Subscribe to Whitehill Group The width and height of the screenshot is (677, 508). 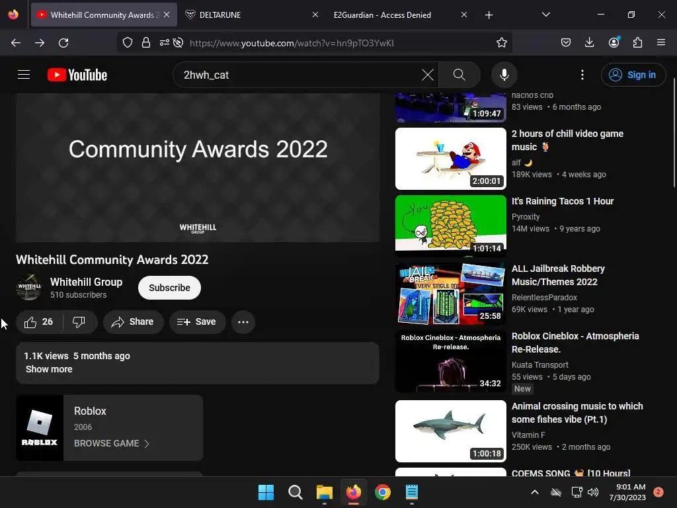[169, 288]
